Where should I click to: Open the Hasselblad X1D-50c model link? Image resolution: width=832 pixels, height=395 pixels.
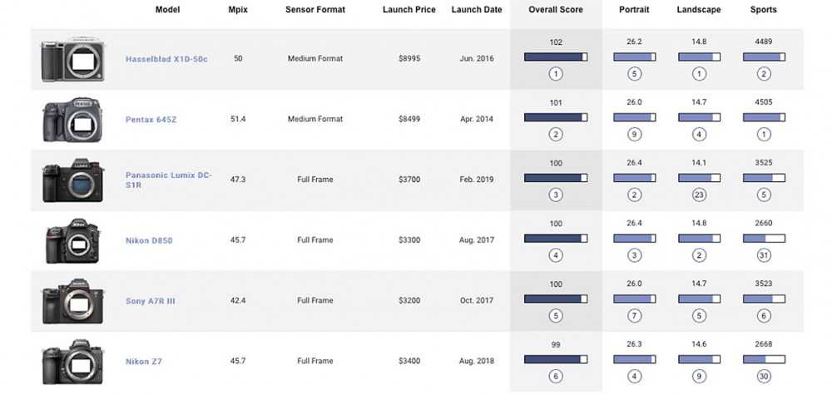tap(166, 59)
